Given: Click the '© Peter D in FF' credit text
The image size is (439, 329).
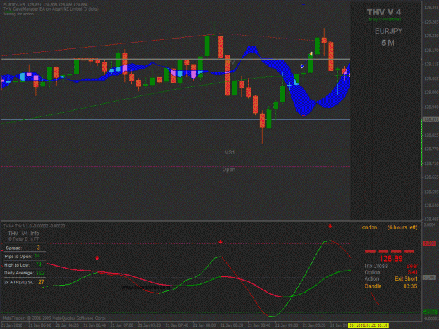Looking at the screenshot, I should (24, 239).
